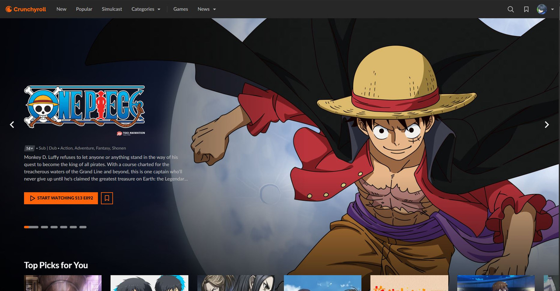Select the first active carousel indicator

coord(31,227)
